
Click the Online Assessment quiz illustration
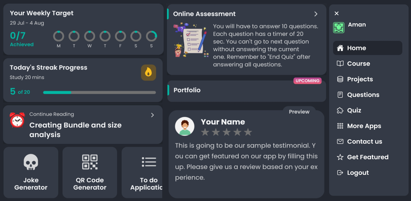pyautogui.click(x=191, y=40)
